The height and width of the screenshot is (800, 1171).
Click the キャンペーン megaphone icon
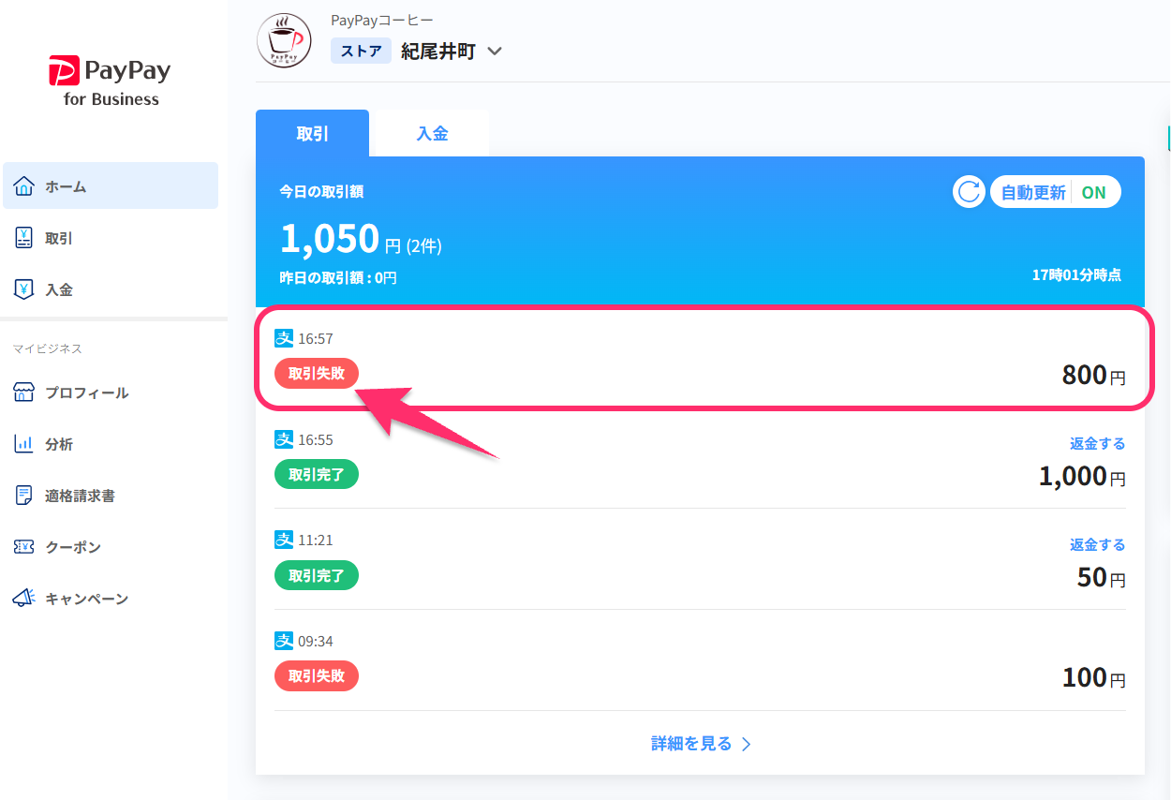point(24,598)
